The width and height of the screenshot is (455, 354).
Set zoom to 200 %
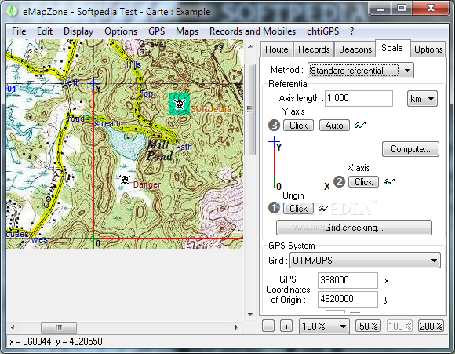point(431,326)
